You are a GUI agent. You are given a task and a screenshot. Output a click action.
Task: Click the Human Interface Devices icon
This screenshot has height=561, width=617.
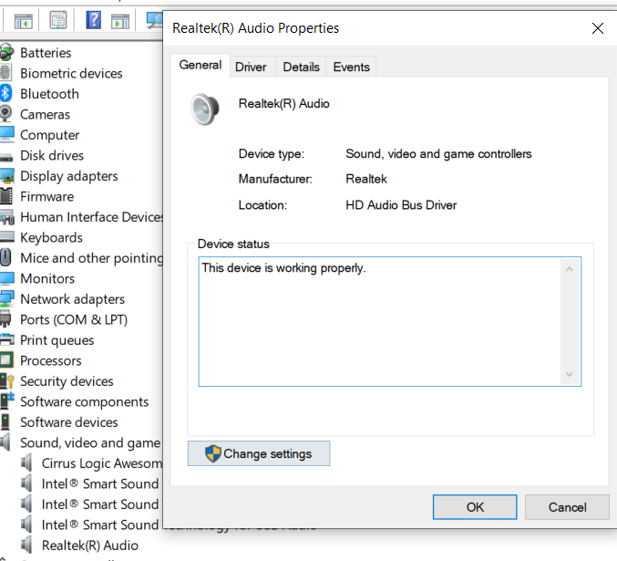click(x=7, y=217)
